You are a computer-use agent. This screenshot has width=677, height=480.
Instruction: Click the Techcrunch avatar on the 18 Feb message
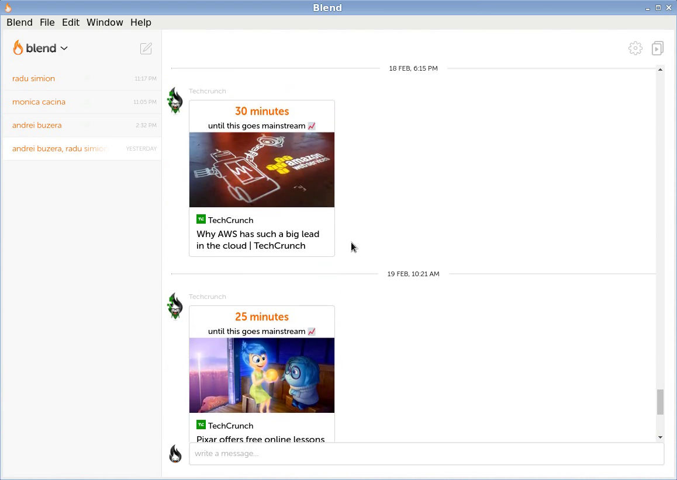175,100
